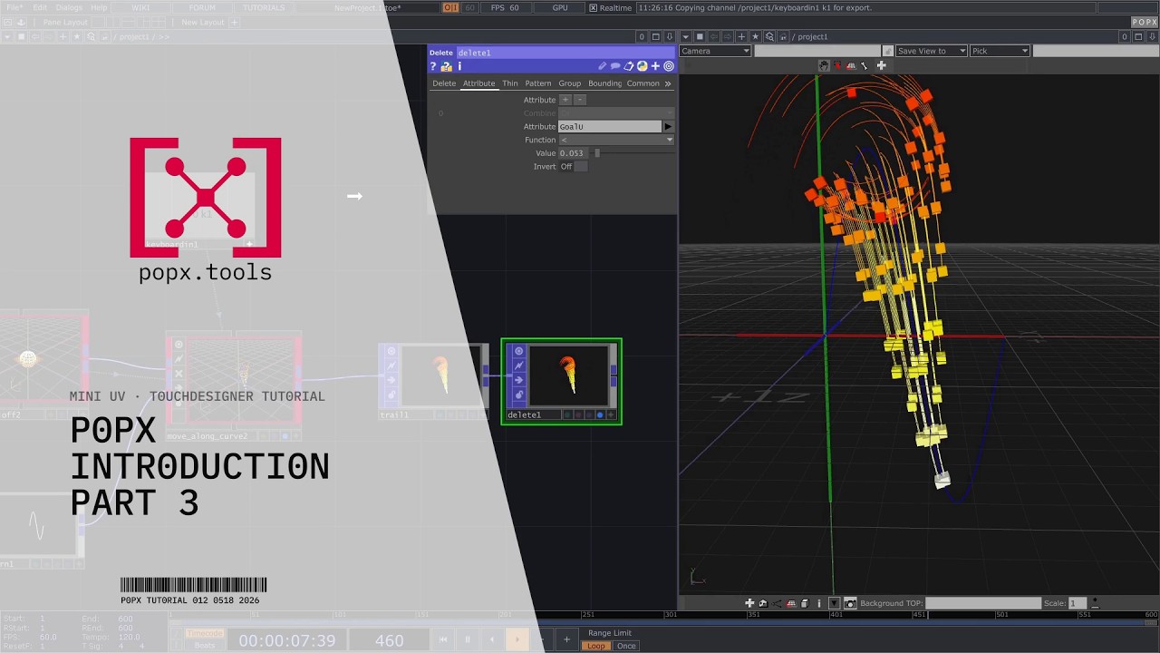The width and height of the screenshot is (1160, 653).
Task: Toggle the Realtime checkbox
Action: (594, 7)
